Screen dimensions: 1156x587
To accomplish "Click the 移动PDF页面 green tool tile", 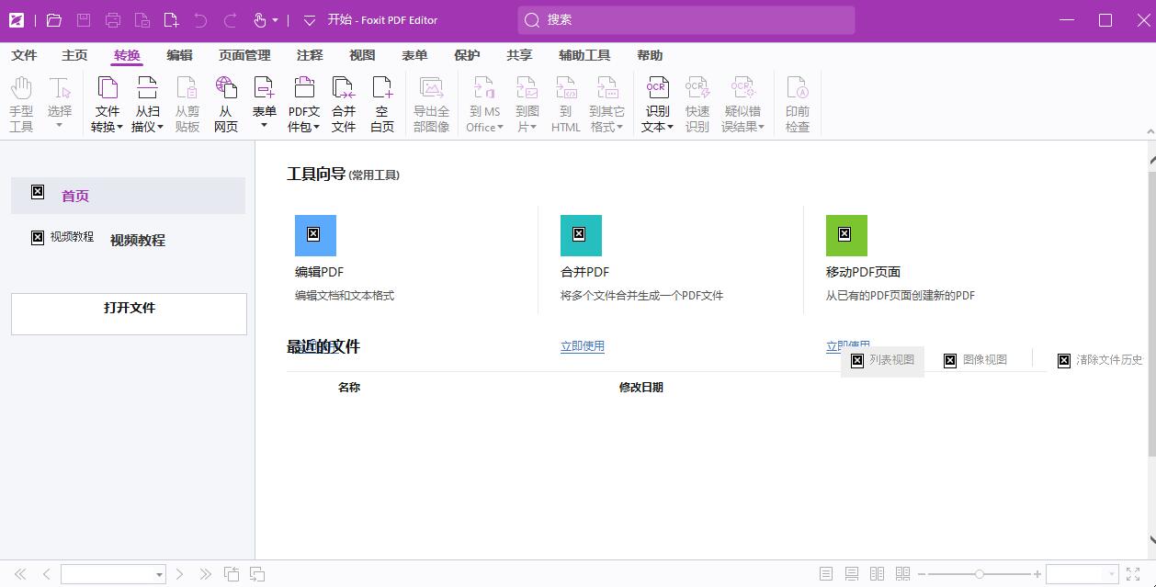I will click(x=846, y=235).
